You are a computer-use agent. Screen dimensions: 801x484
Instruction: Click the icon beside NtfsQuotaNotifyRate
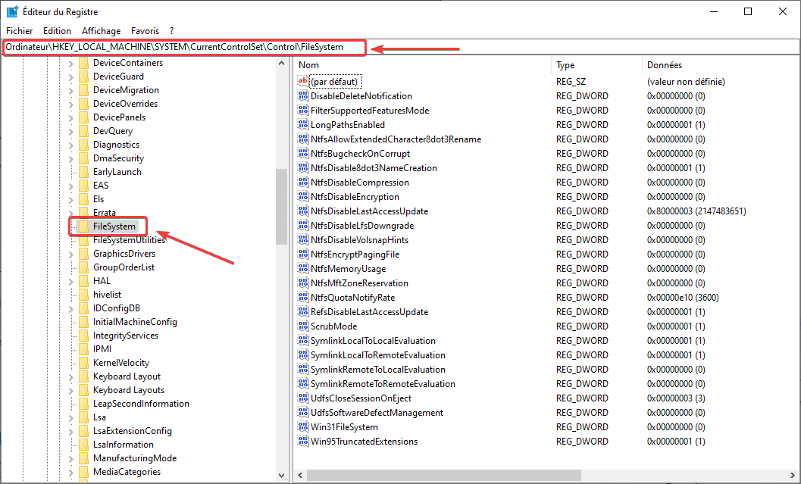303,297
